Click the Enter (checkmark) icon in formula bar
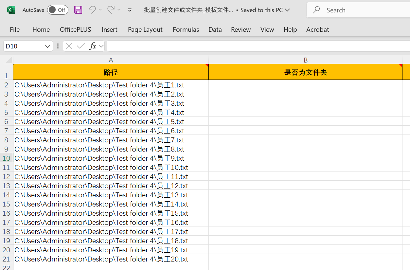This screenshot has height=270, width=410. 81,46
